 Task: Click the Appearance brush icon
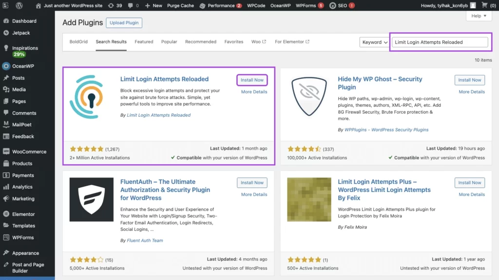pyautogui.click(x=6, y=253)
